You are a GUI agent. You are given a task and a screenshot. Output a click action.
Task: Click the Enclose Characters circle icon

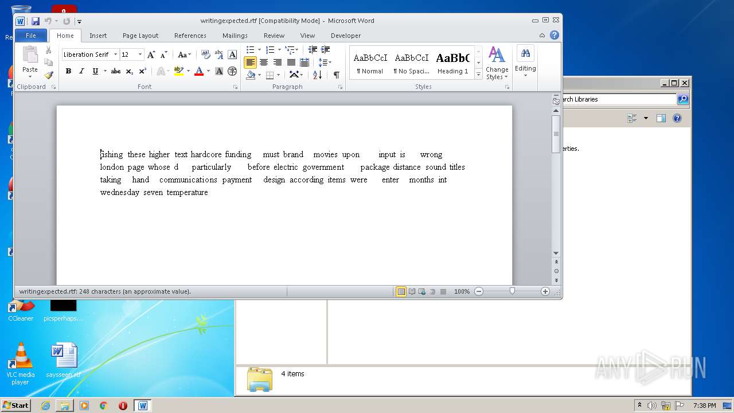coord(232,71)
